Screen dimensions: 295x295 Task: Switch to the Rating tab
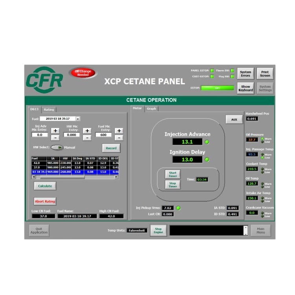(49, 109)
